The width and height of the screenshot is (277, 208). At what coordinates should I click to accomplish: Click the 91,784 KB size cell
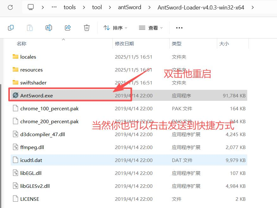(x=234, y=95)
